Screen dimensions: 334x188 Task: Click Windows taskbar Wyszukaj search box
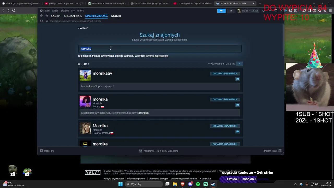coord(144,184)
